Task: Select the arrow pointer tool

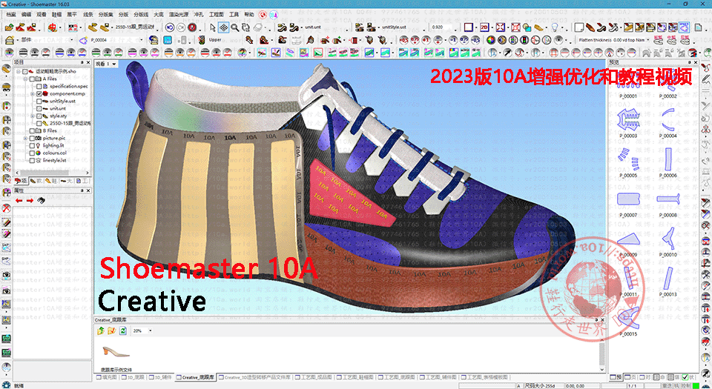Action: 213,27
